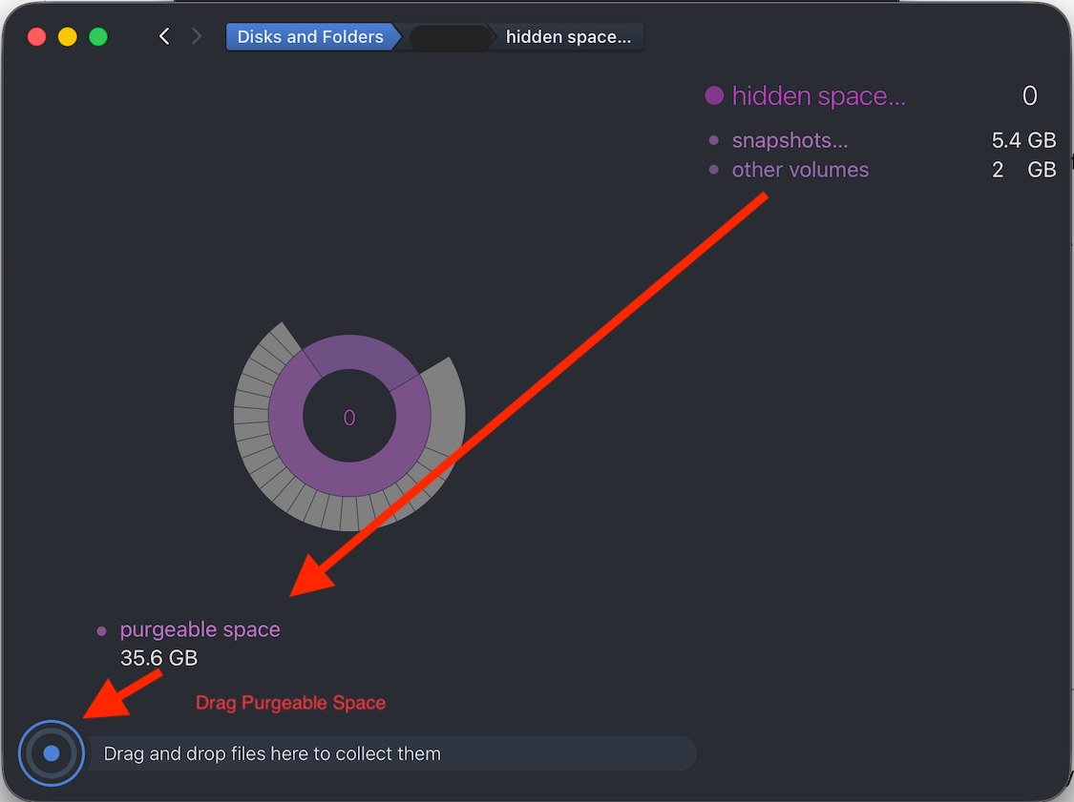Click the large purple dot beside hidden space
Viewport: 1074px width, 802px height.
(x=714, y=95)
